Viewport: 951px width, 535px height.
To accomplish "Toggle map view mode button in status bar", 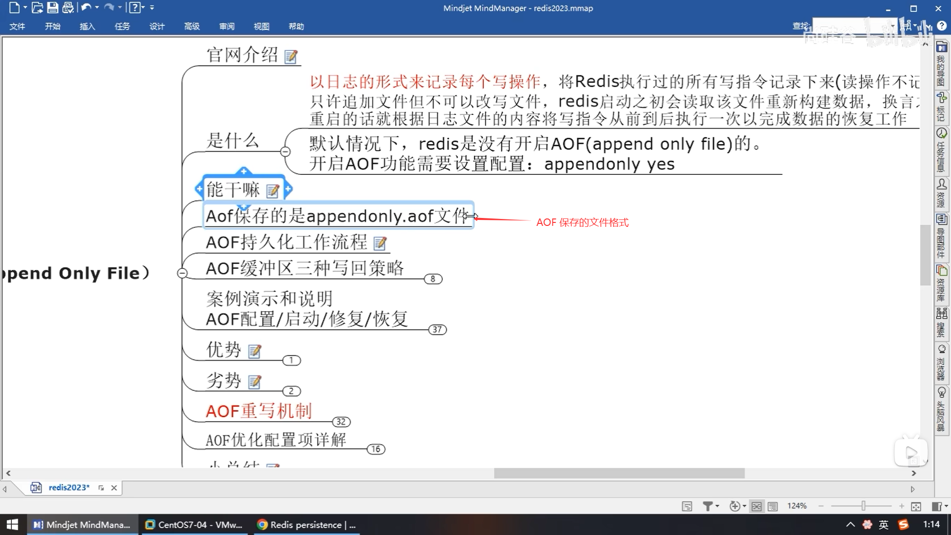I will click(756, 506).
